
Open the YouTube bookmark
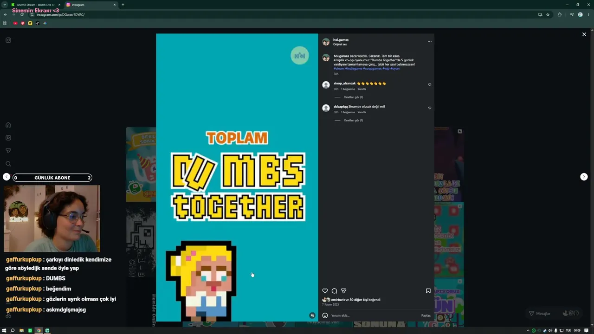(x=15, y=23)
